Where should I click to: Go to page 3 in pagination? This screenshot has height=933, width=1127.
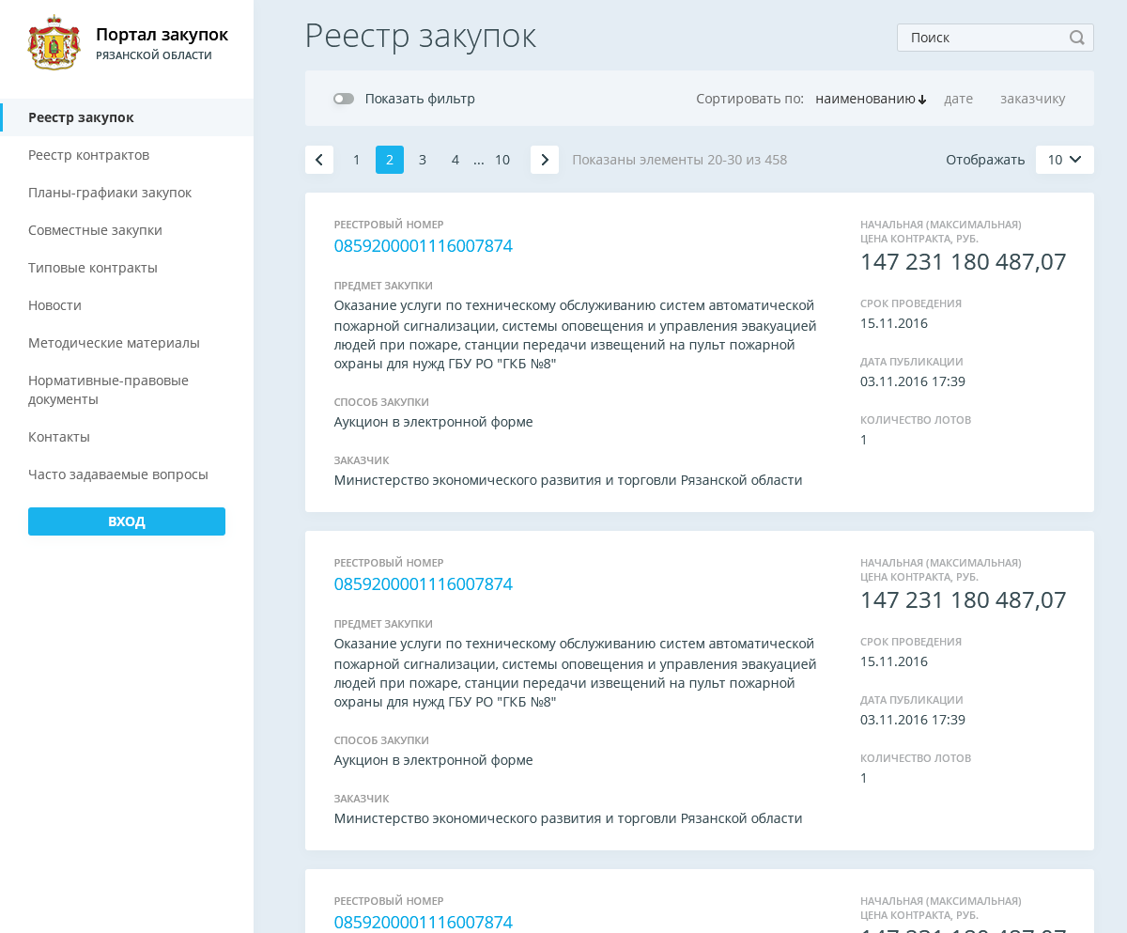coord(423,160)
